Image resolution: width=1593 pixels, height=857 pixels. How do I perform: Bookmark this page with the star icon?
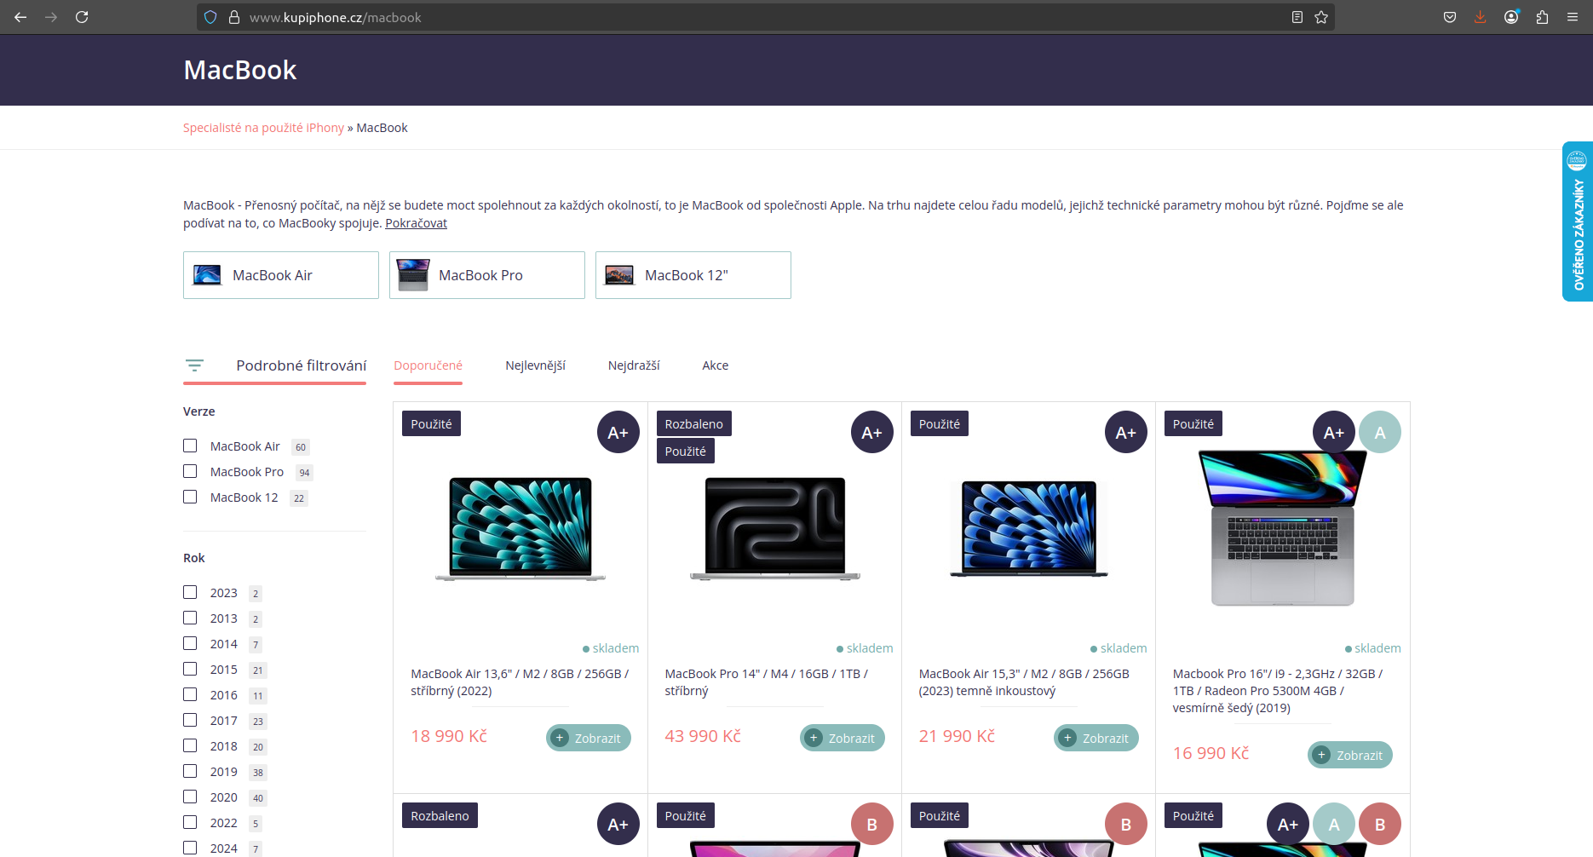[1321, 17]
